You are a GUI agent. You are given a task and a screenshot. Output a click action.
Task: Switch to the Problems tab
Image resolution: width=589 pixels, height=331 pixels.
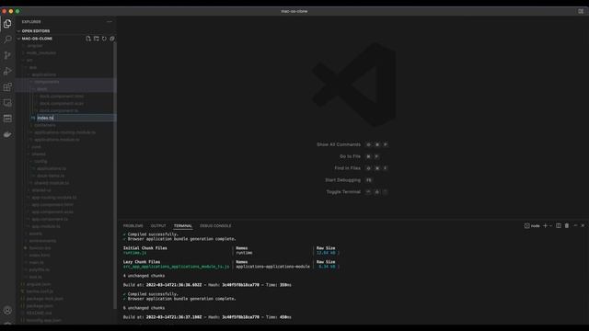pos(133,226)
